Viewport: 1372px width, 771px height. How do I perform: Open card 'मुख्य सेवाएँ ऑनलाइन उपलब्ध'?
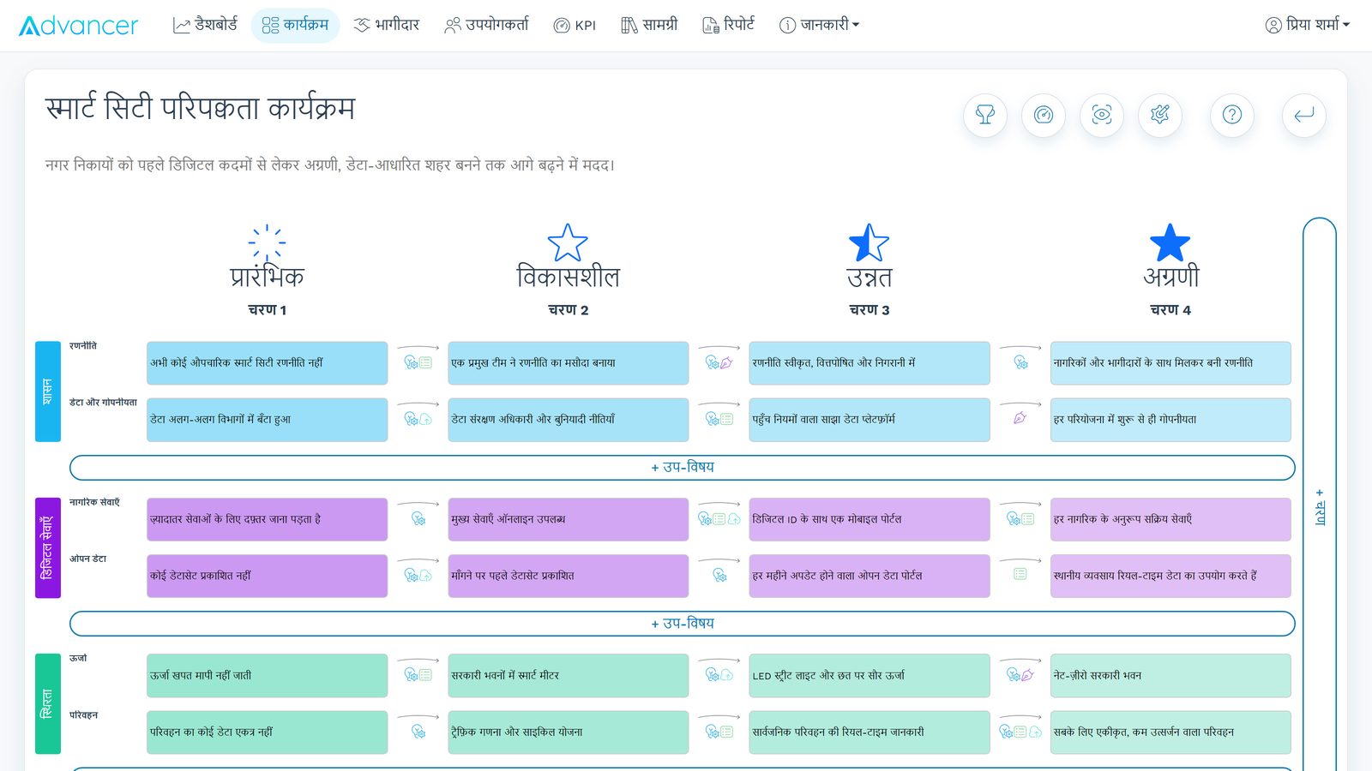(x=568, y=519)
